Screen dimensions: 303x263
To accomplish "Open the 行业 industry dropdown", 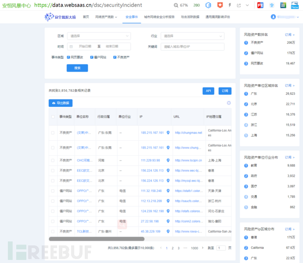I will pos(192,36).
